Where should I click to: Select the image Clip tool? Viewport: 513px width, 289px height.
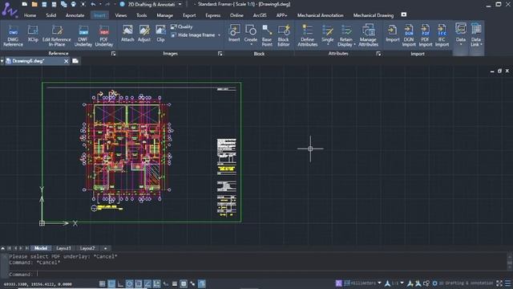point(160,34)
